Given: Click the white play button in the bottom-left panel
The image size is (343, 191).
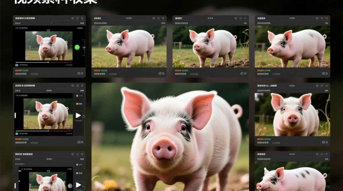Looking at the screenshot, I should coord(78,185).
